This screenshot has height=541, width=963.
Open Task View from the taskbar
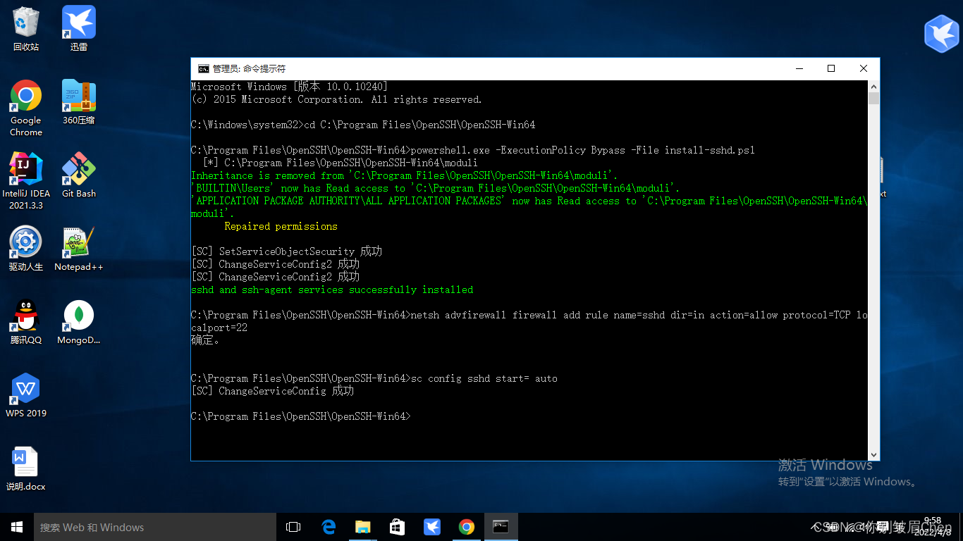tap(293, 527)
